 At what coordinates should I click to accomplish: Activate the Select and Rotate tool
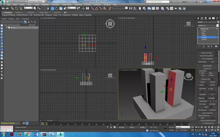click(57, 8)
